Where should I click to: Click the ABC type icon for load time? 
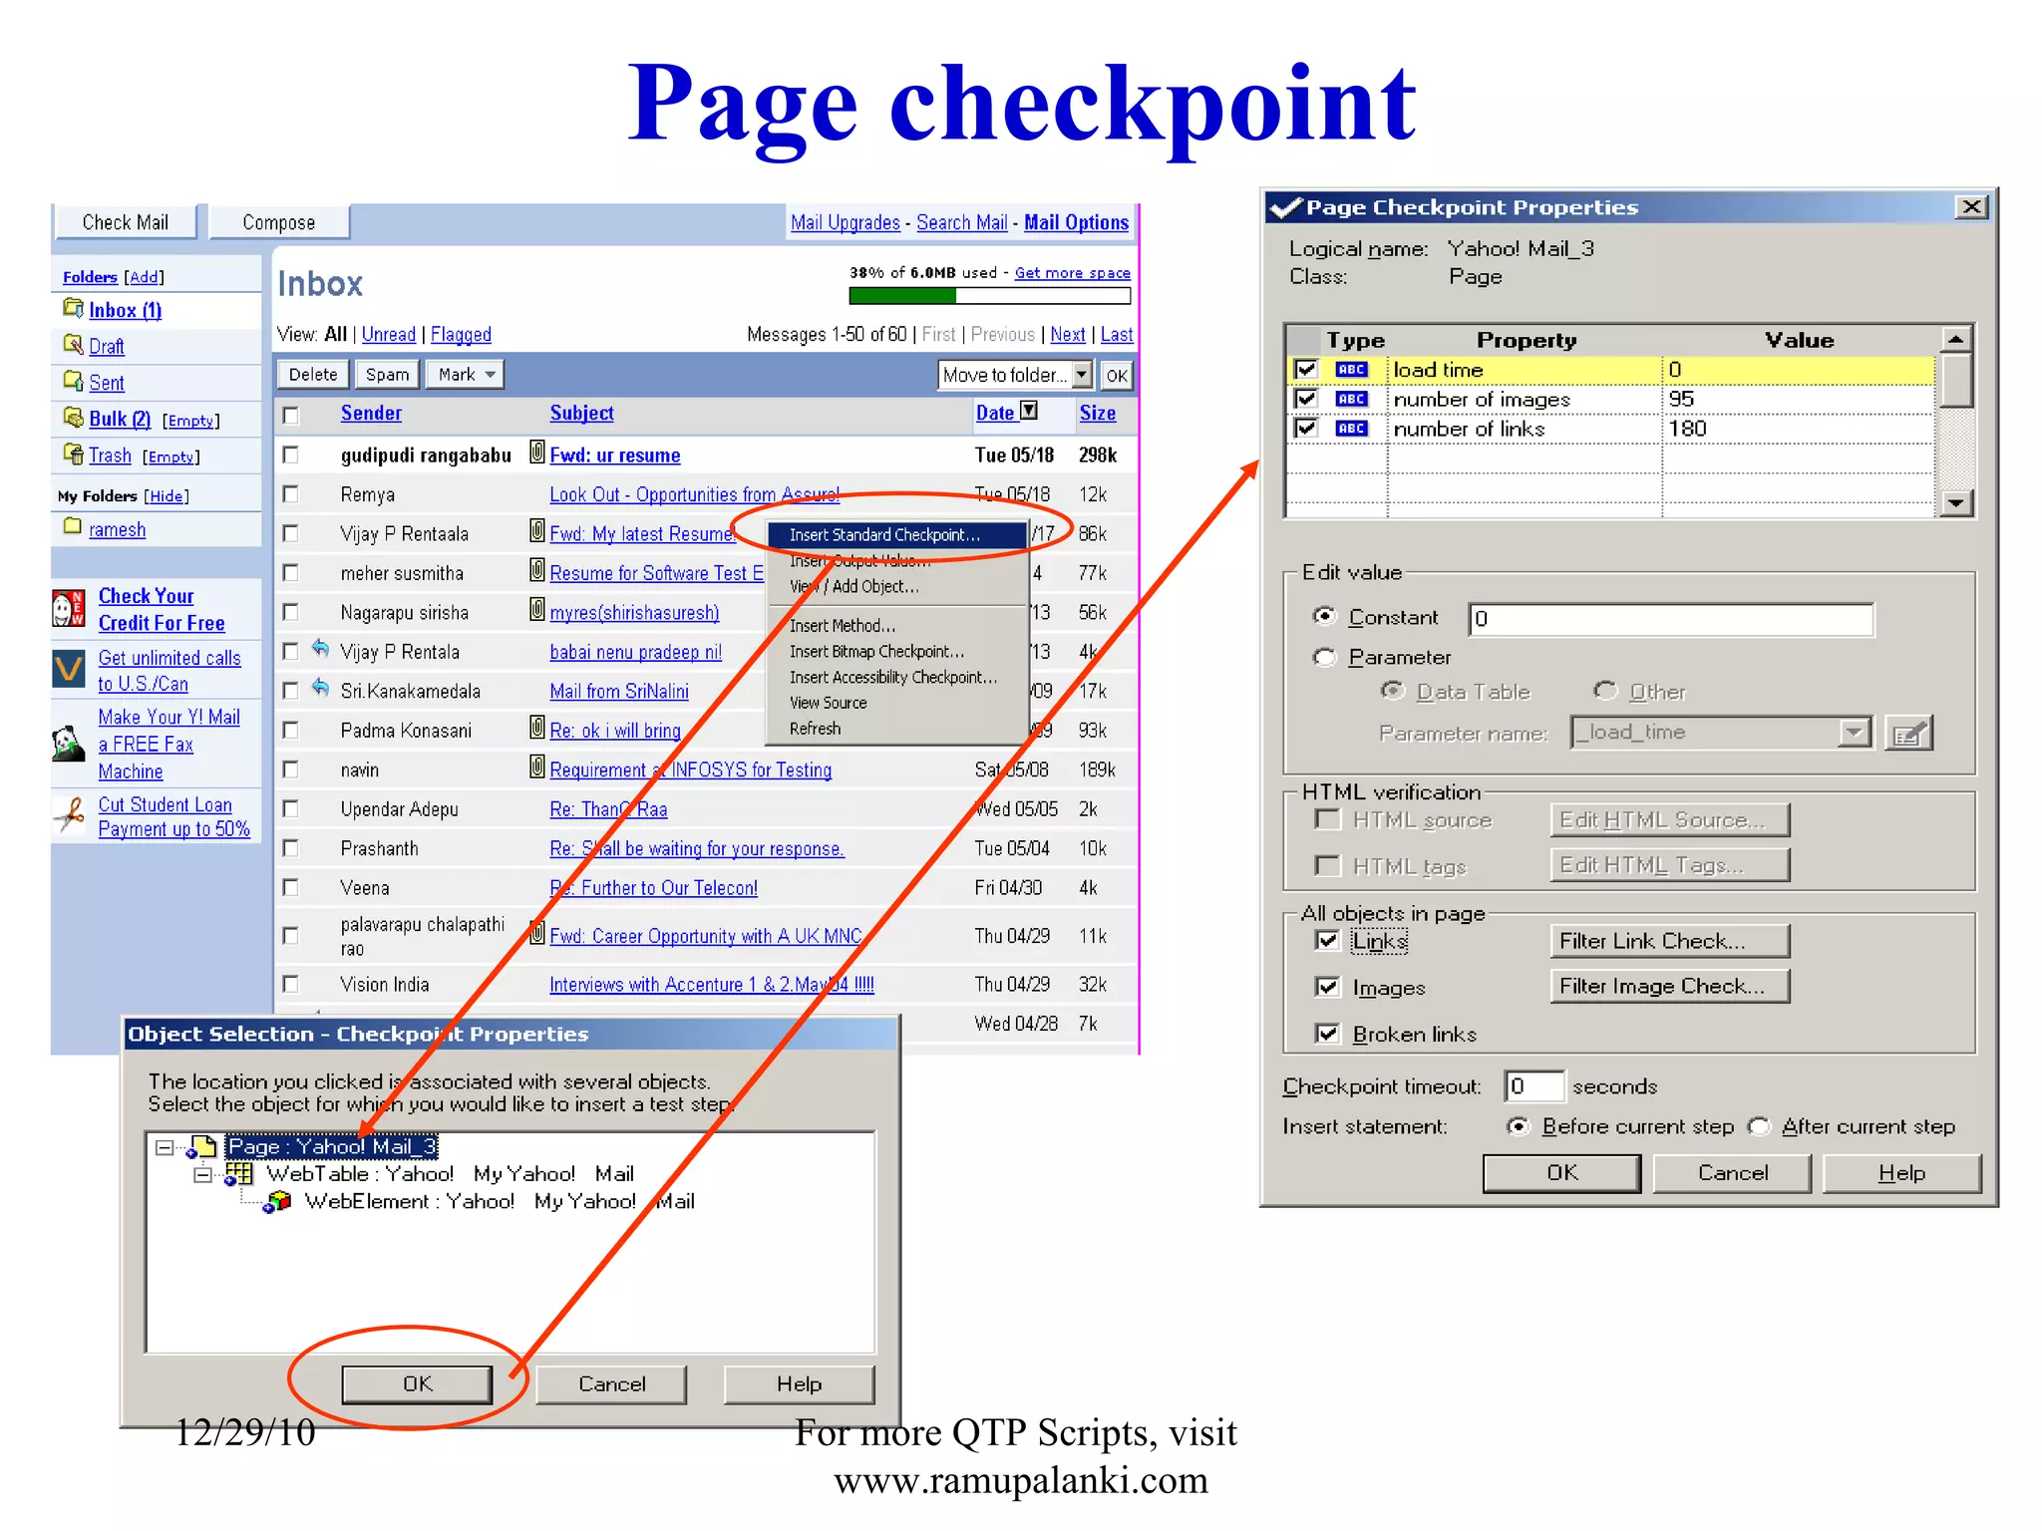click(x=1351, y=370)
